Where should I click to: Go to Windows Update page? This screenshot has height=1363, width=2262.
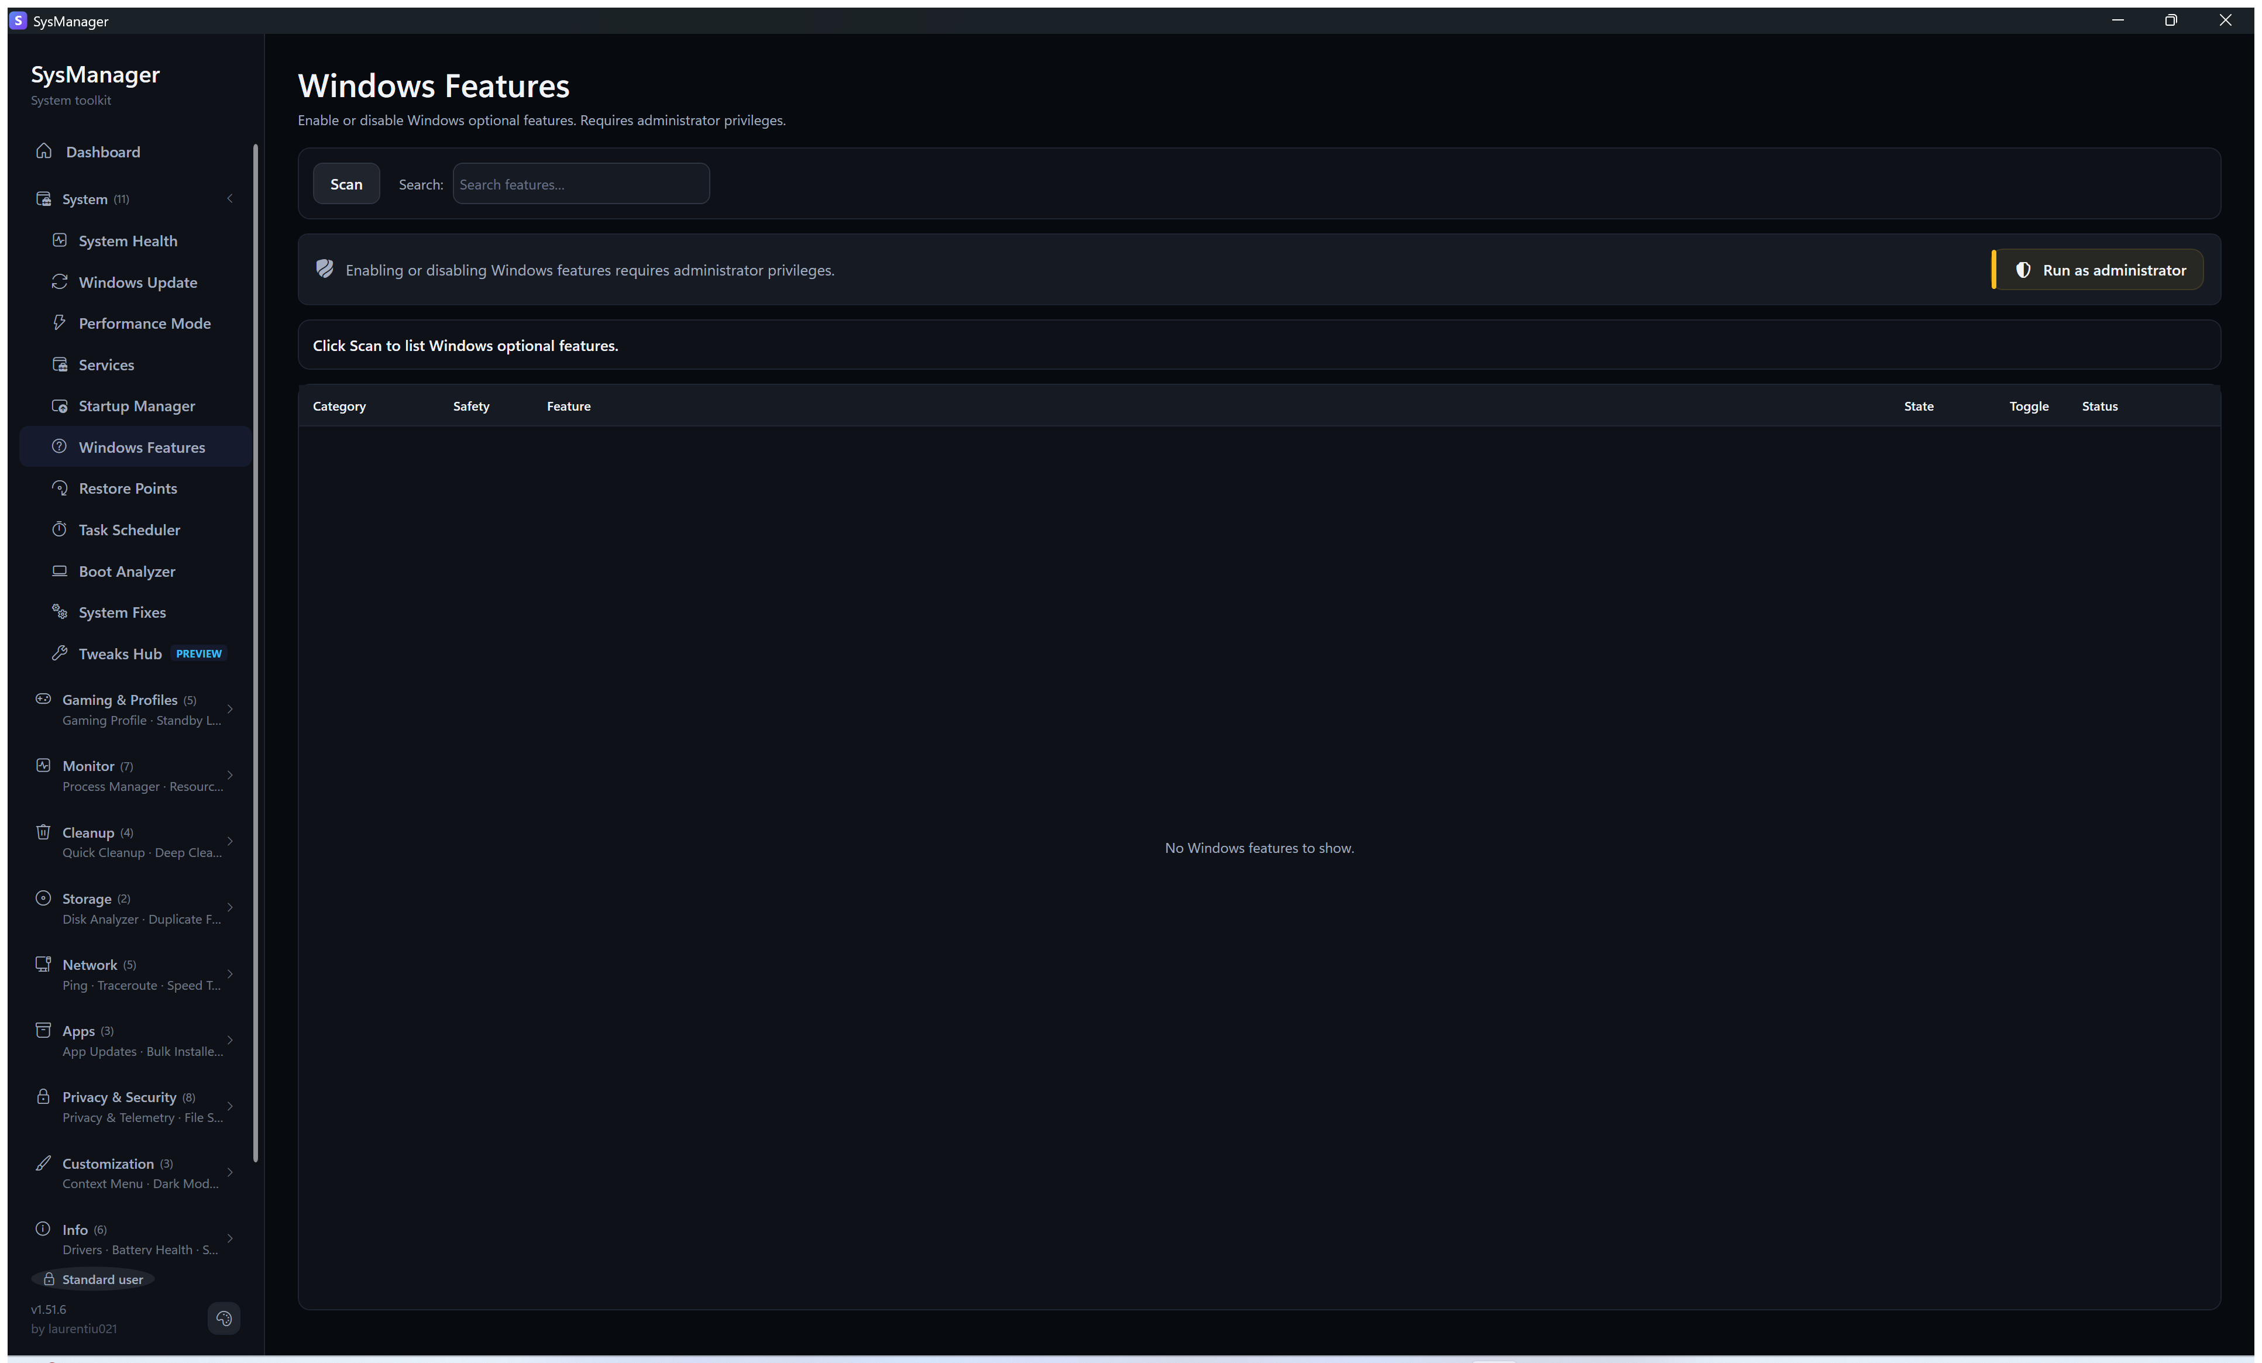click(136, 282)
